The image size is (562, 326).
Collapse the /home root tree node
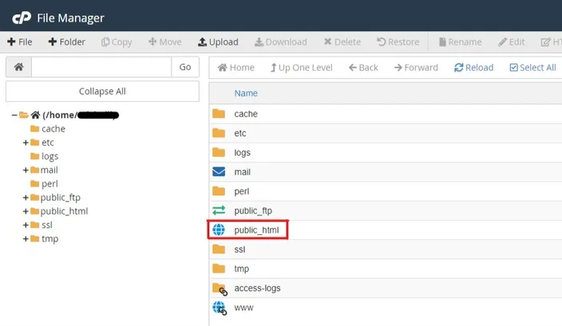(14, 115)
